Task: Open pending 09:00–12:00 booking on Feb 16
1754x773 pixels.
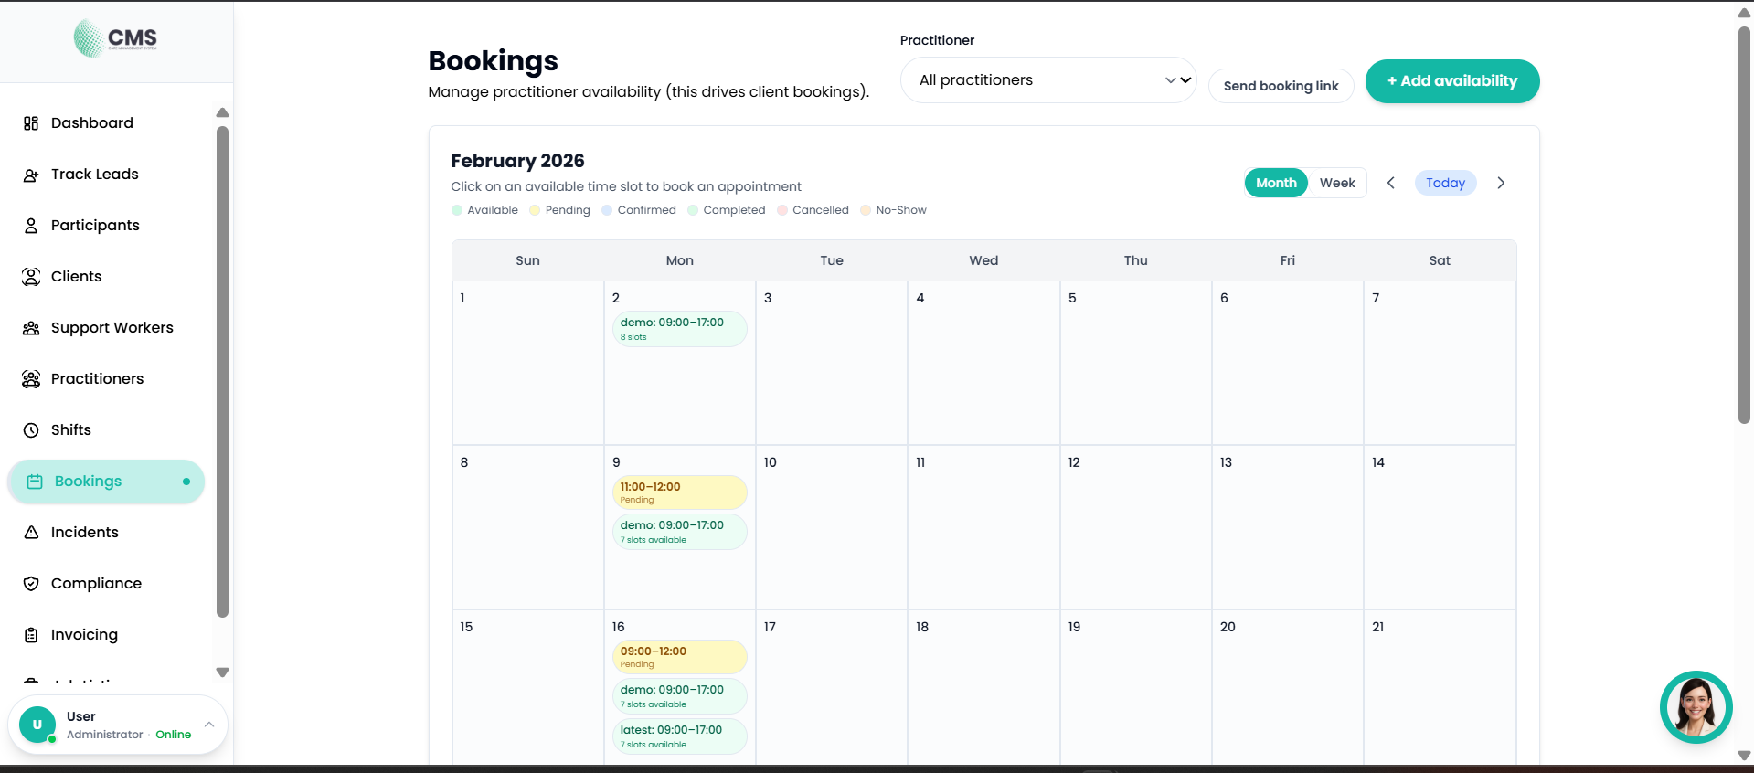Action: pos(679,657)
